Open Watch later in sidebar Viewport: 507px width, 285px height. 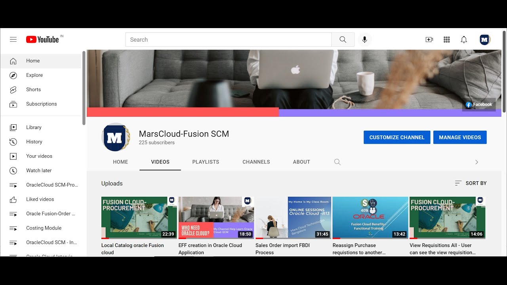(x=41, y=171)
